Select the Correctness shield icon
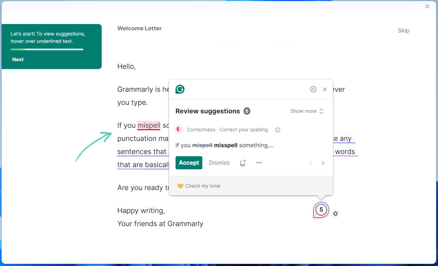The width and height of the screenshot is (438, 266). tap(178, 129)
